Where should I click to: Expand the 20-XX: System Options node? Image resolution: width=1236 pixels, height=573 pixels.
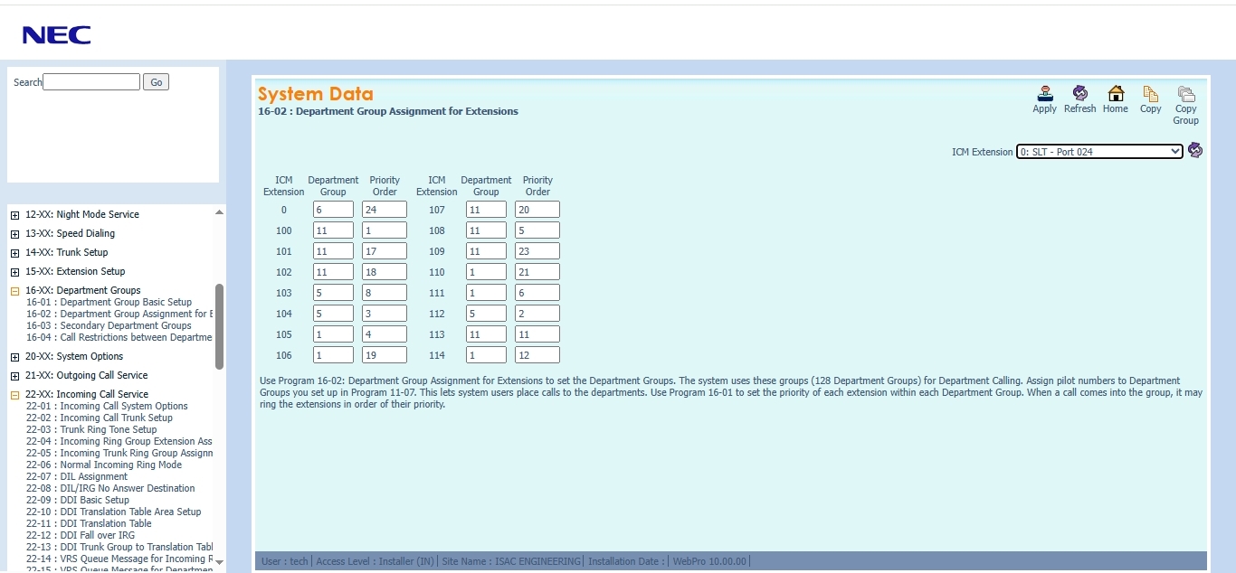tap(14, 357)
